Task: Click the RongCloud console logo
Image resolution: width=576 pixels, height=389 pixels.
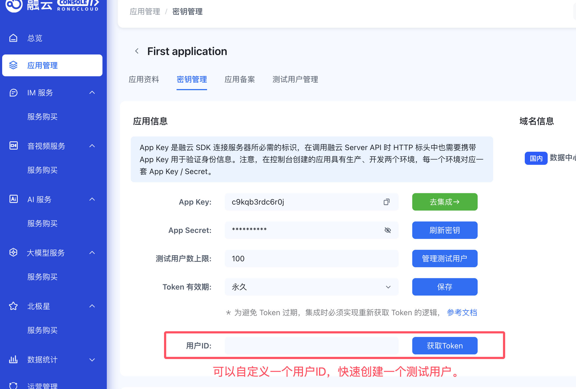Action: (x=52, y=5)
